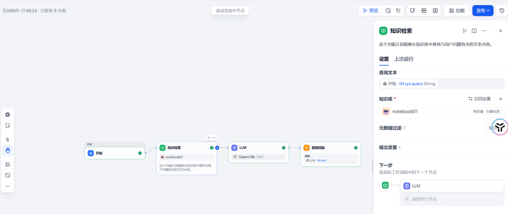Add a knowledge base with plus icon

tap(500, 99)
